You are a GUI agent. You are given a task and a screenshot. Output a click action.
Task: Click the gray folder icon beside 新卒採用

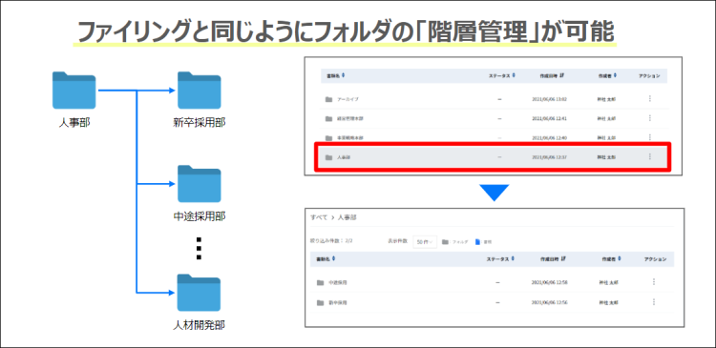[x=320, y=303]
